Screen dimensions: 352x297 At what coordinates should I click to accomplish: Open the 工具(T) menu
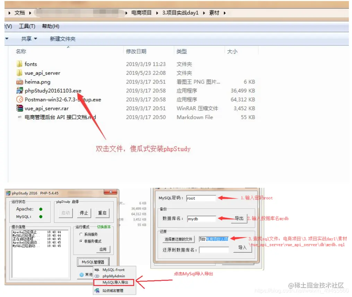pos(27,26)
